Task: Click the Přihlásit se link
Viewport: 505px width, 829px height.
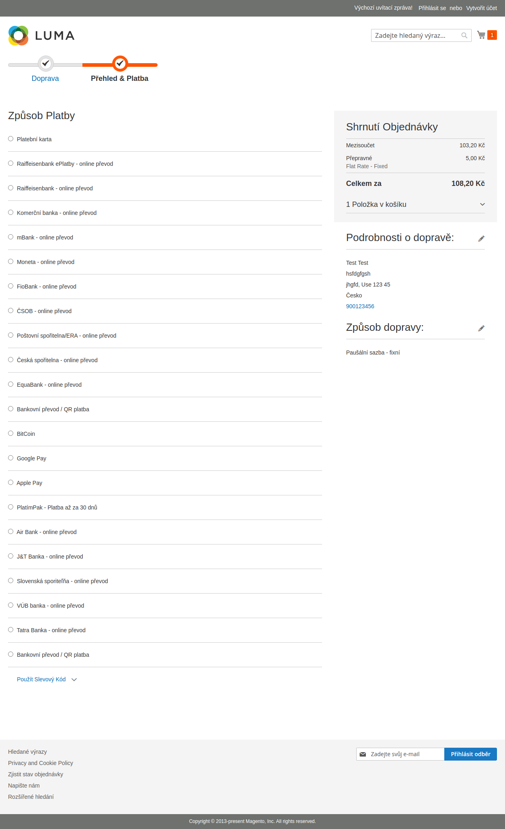Action: (x=432, y=8)
